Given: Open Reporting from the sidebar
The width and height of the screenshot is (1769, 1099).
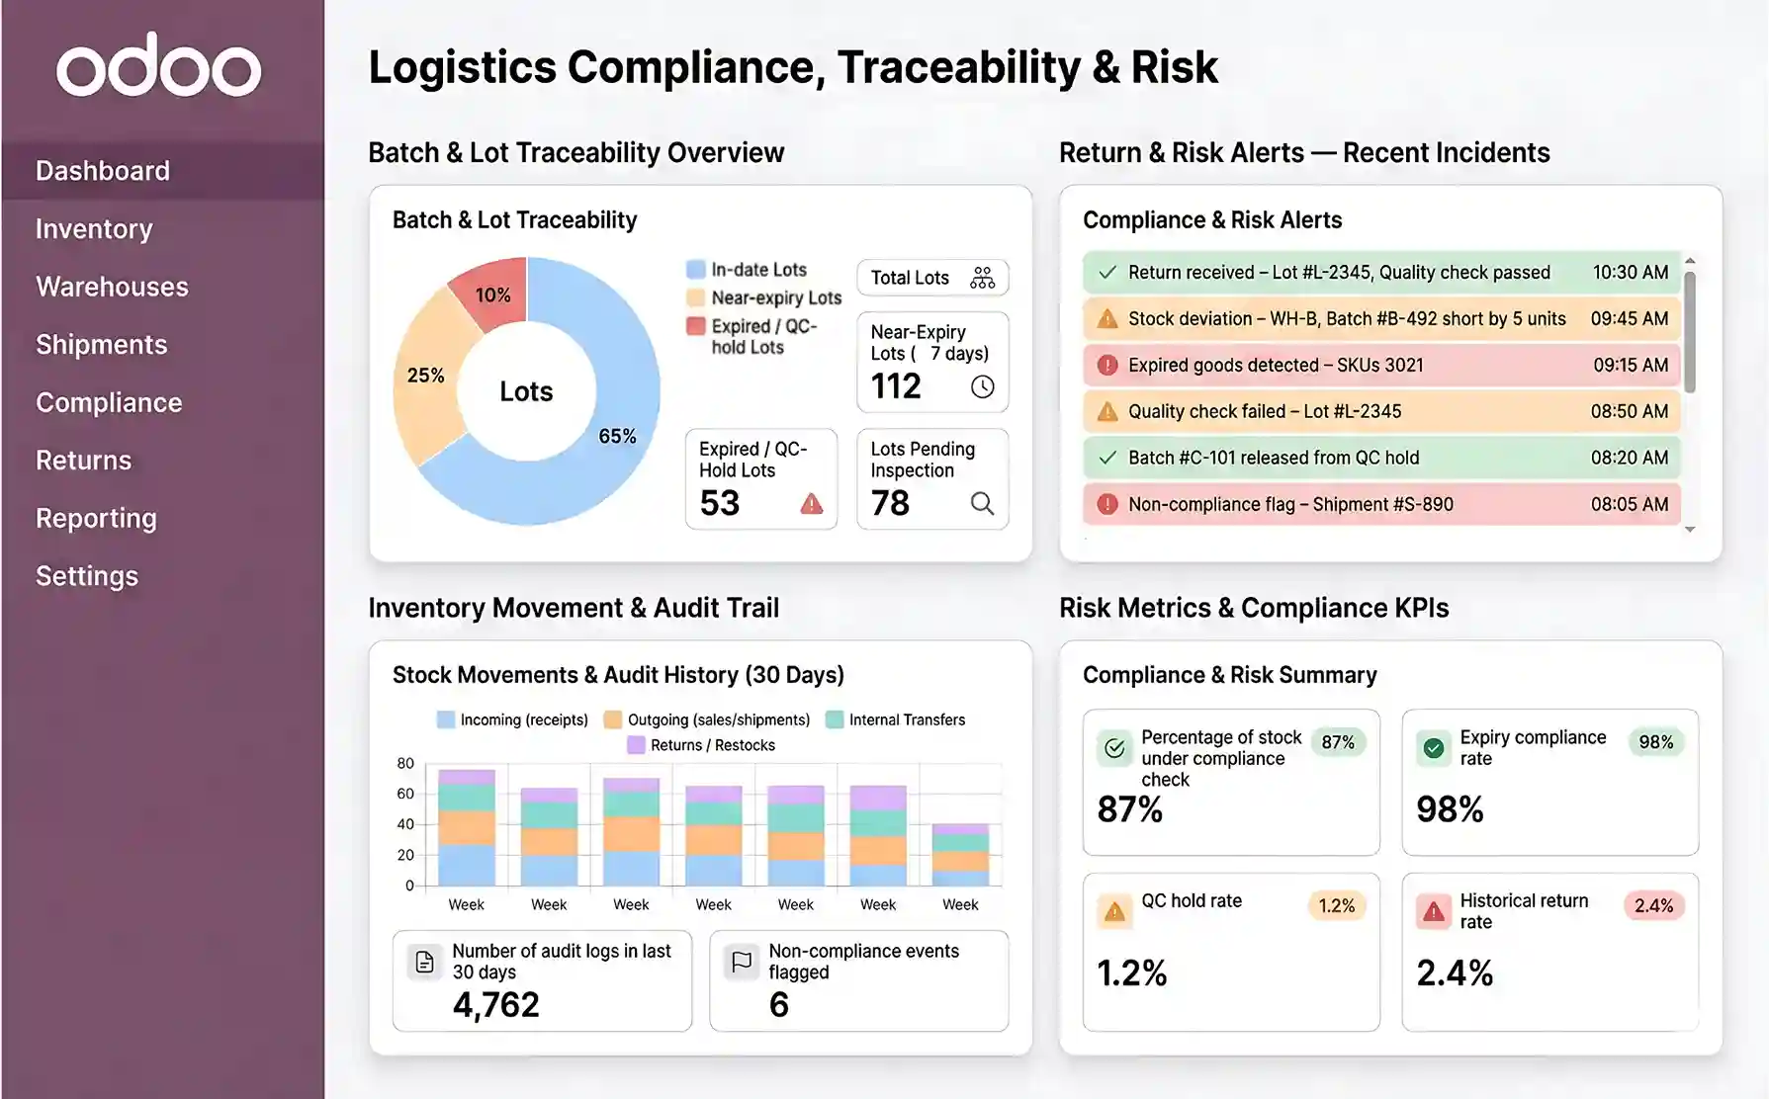Looking at the screenshot, I should tap(95, 518).
